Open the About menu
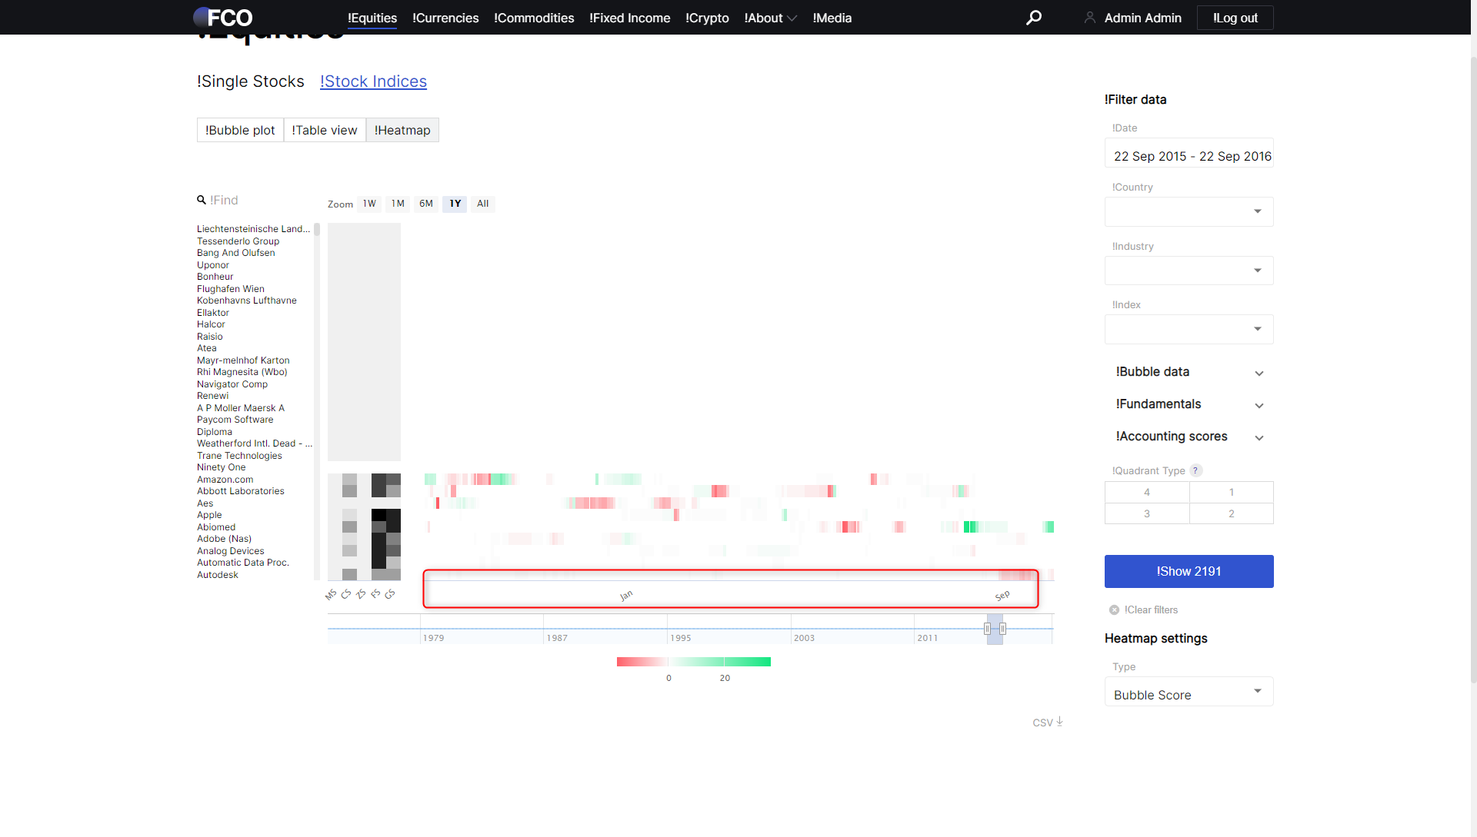This screenshot has height=837, width=1477. click(x=770, y=18)
